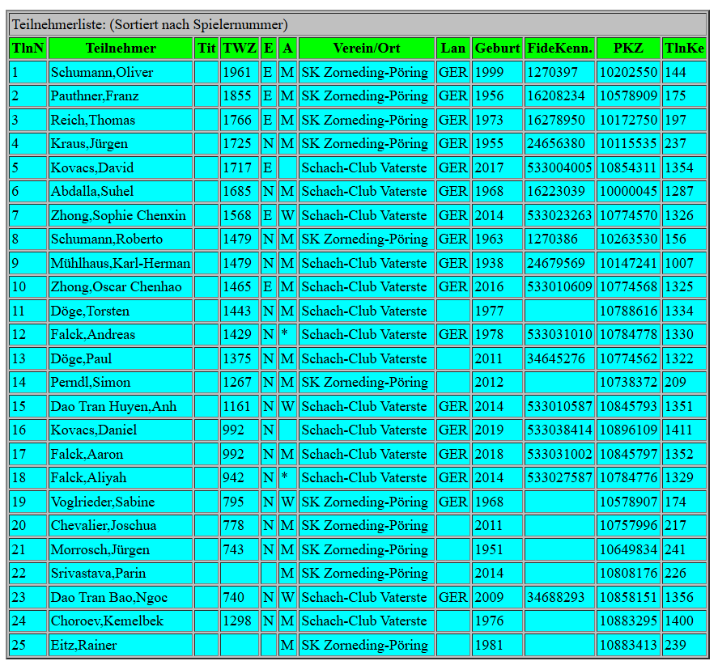Select FIDE ID 24656380
This screenshot has height=661, width=718.
[x=556, y=144]
